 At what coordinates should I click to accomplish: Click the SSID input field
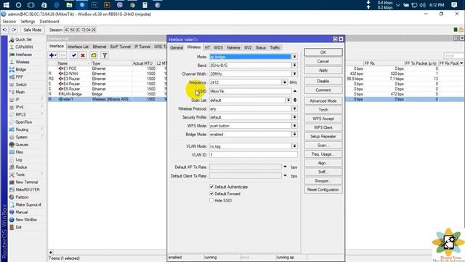tap(250, 91)
